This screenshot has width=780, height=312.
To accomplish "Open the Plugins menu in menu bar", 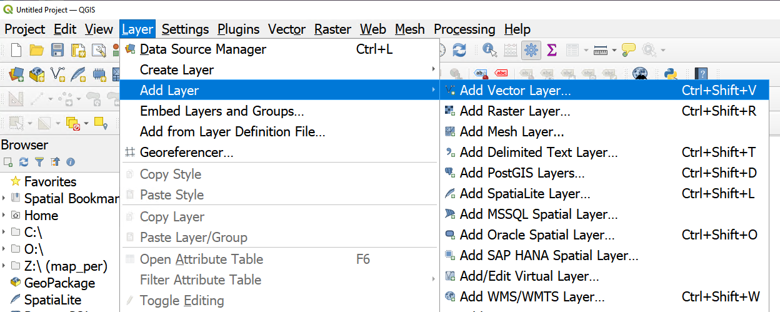I will coord(238,29).
